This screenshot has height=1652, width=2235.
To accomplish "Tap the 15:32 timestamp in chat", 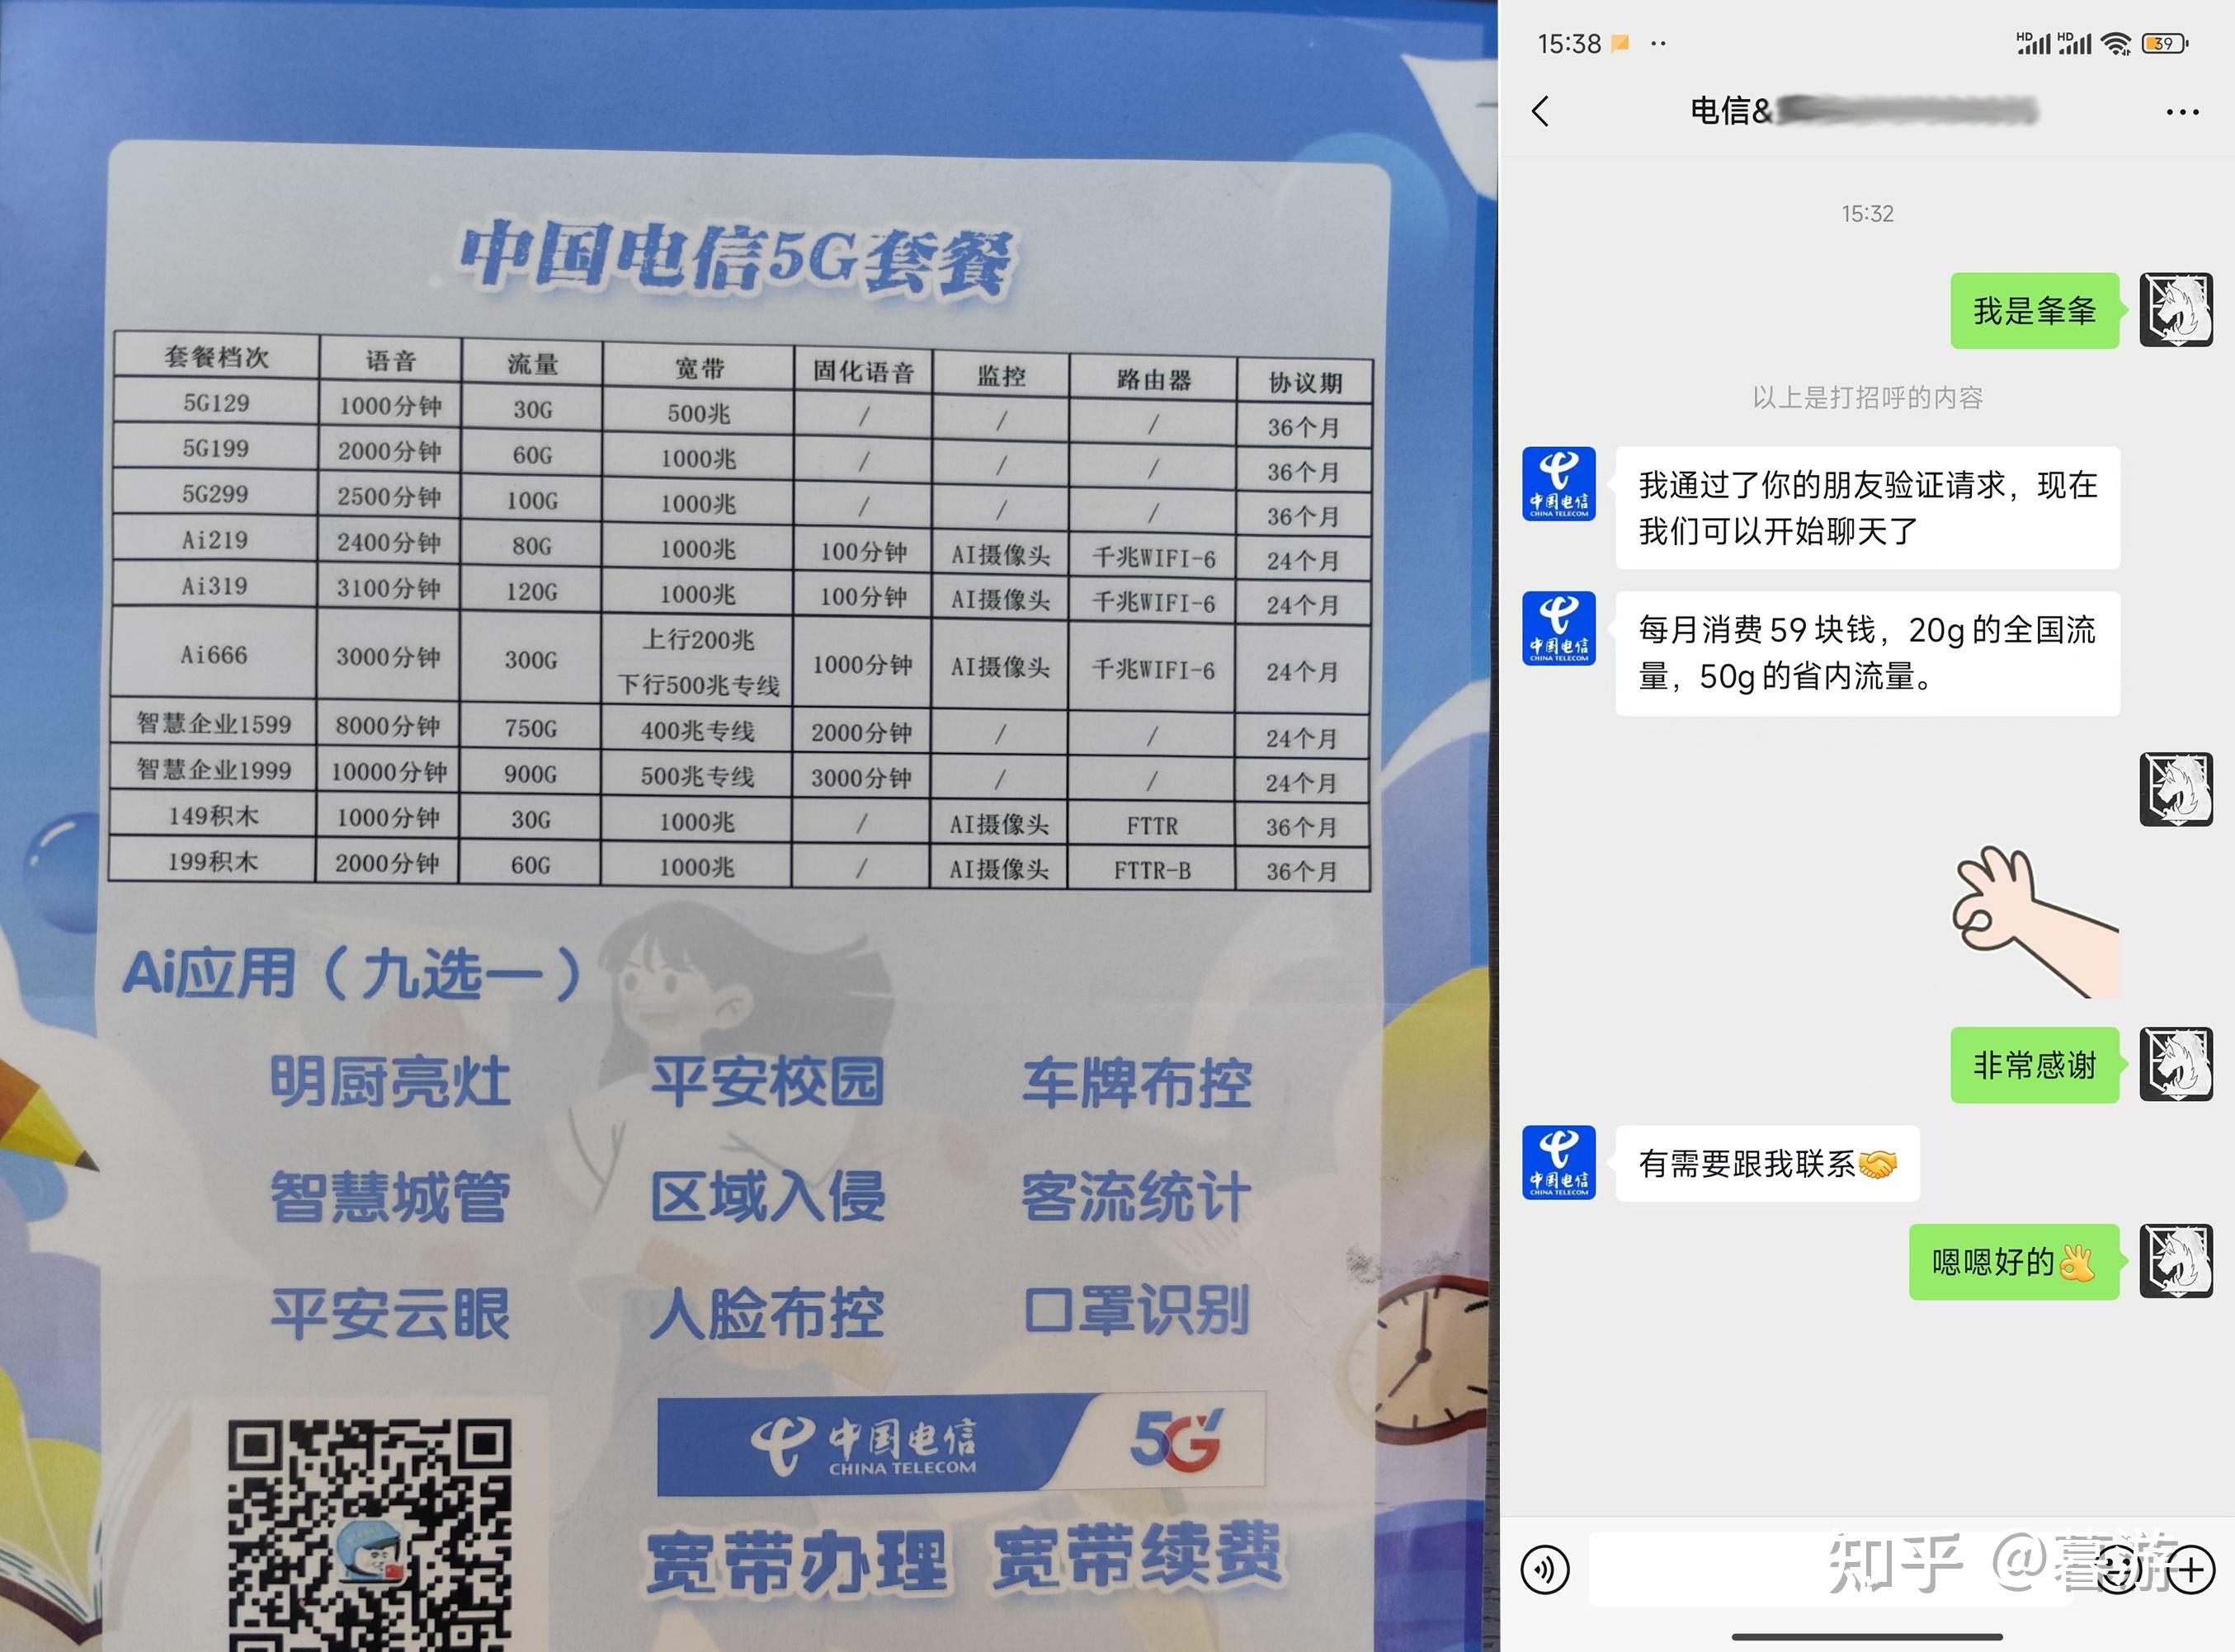I will pyautogui.click(x=1867, y=214).
